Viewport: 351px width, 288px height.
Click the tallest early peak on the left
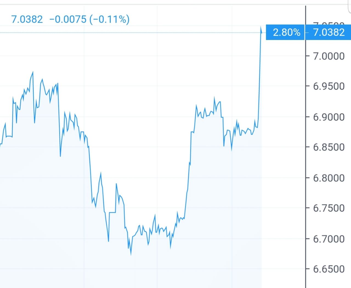(33, 72)
